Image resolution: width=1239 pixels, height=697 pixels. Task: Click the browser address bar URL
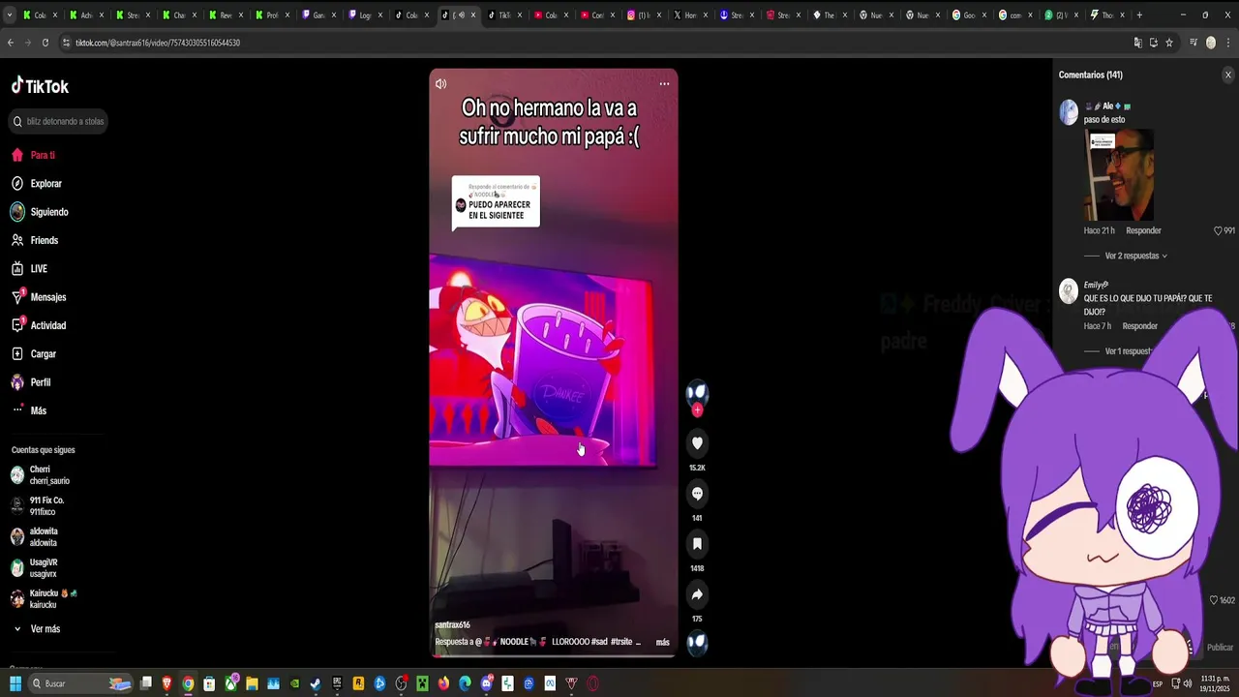(158, 43)
